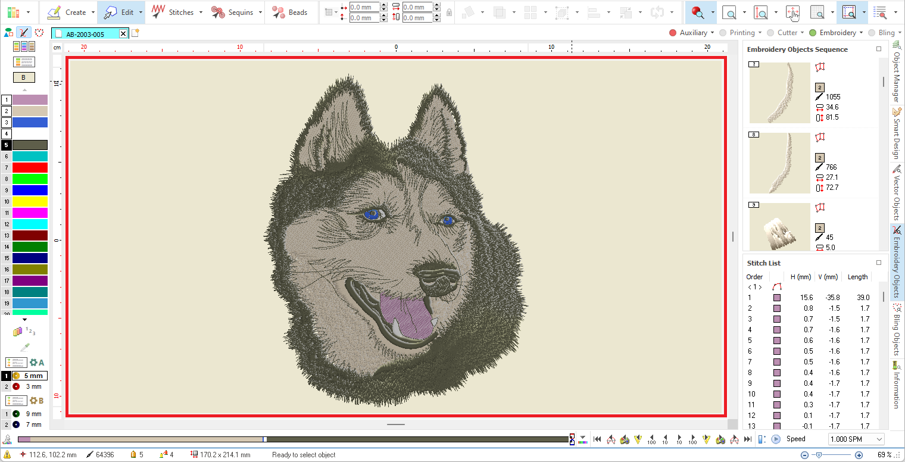Open the Speed SPM dropdown
Image resolution: width=905 pixels, height=462 pixels.
(x=856, y=439)
